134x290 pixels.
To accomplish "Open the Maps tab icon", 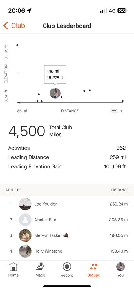I will tap(40, 267).
